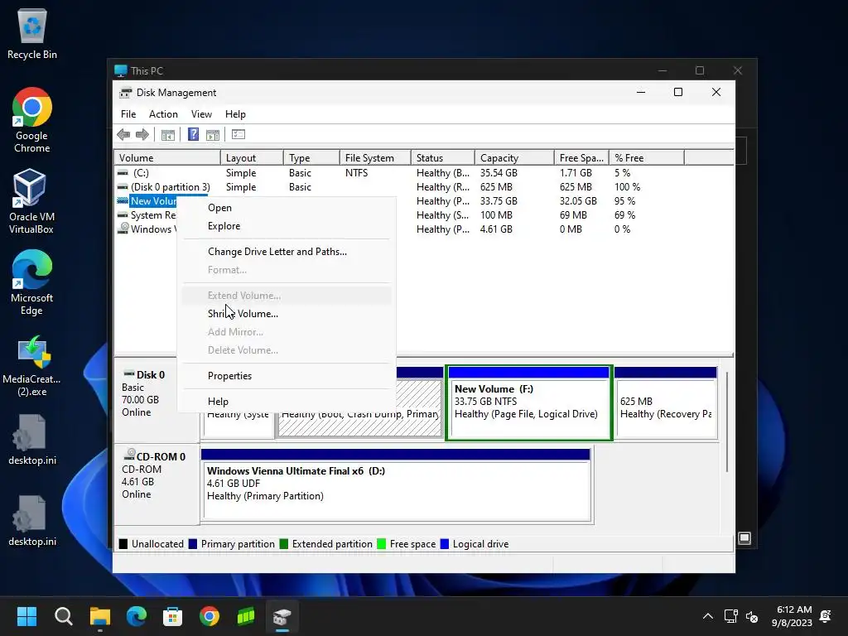Select the upper desktop.ini file icon
848x636 pixels.
32,440
